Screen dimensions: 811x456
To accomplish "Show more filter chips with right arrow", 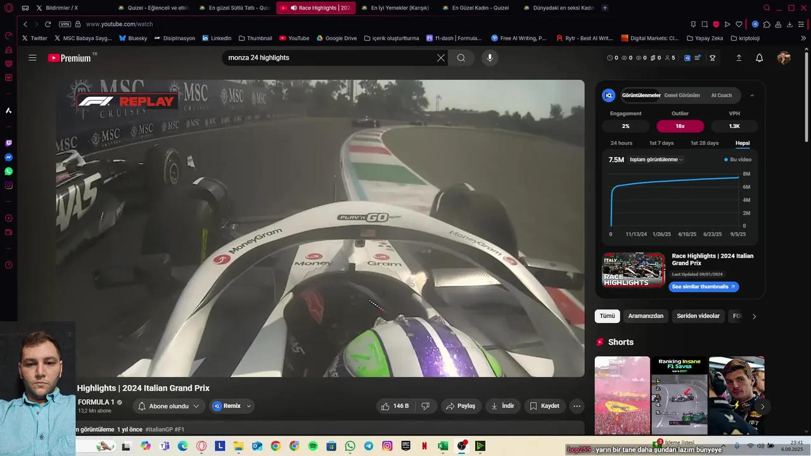I will [754, 316].
